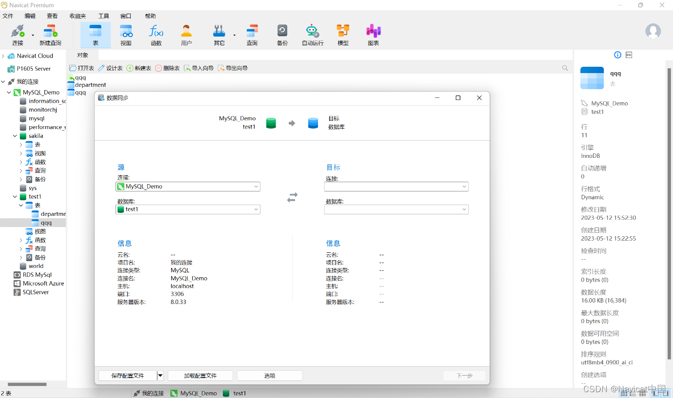Select P1605 Server in the sidebar
The width and height of the screenshot is (673, 398).
click(x=29, y=69)
